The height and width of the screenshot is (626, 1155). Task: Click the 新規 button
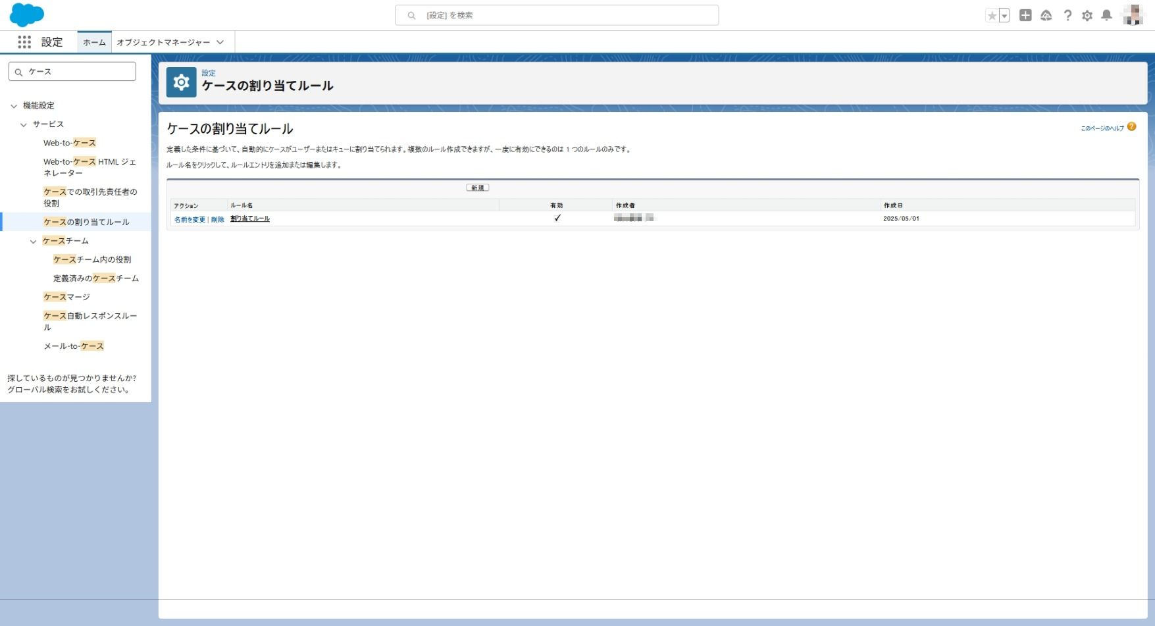pos(477,188)
